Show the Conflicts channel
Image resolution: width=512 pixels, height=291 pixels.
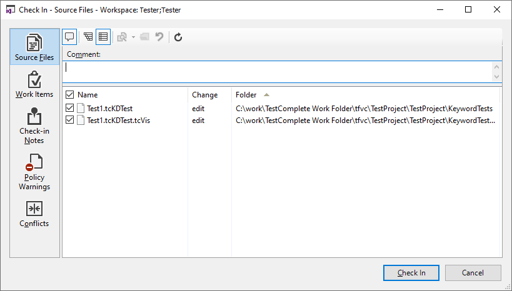click(34, 214)
